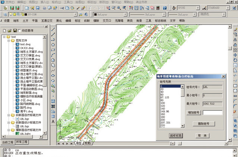Click the 最大桩号 field showing 1041.512
This screenshot has height=157, width=238.
(213, 104)
